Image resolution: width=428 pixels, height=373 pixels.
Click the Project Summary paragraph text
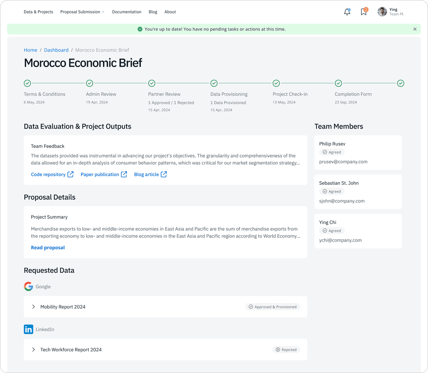165,232
